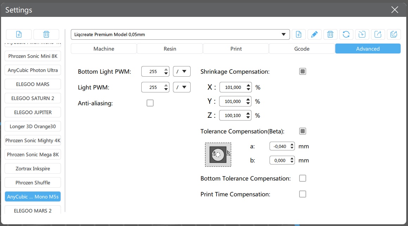Expand the Bottom Light PWM divider dropdown

pyautogui.click(x=182, y=71)
